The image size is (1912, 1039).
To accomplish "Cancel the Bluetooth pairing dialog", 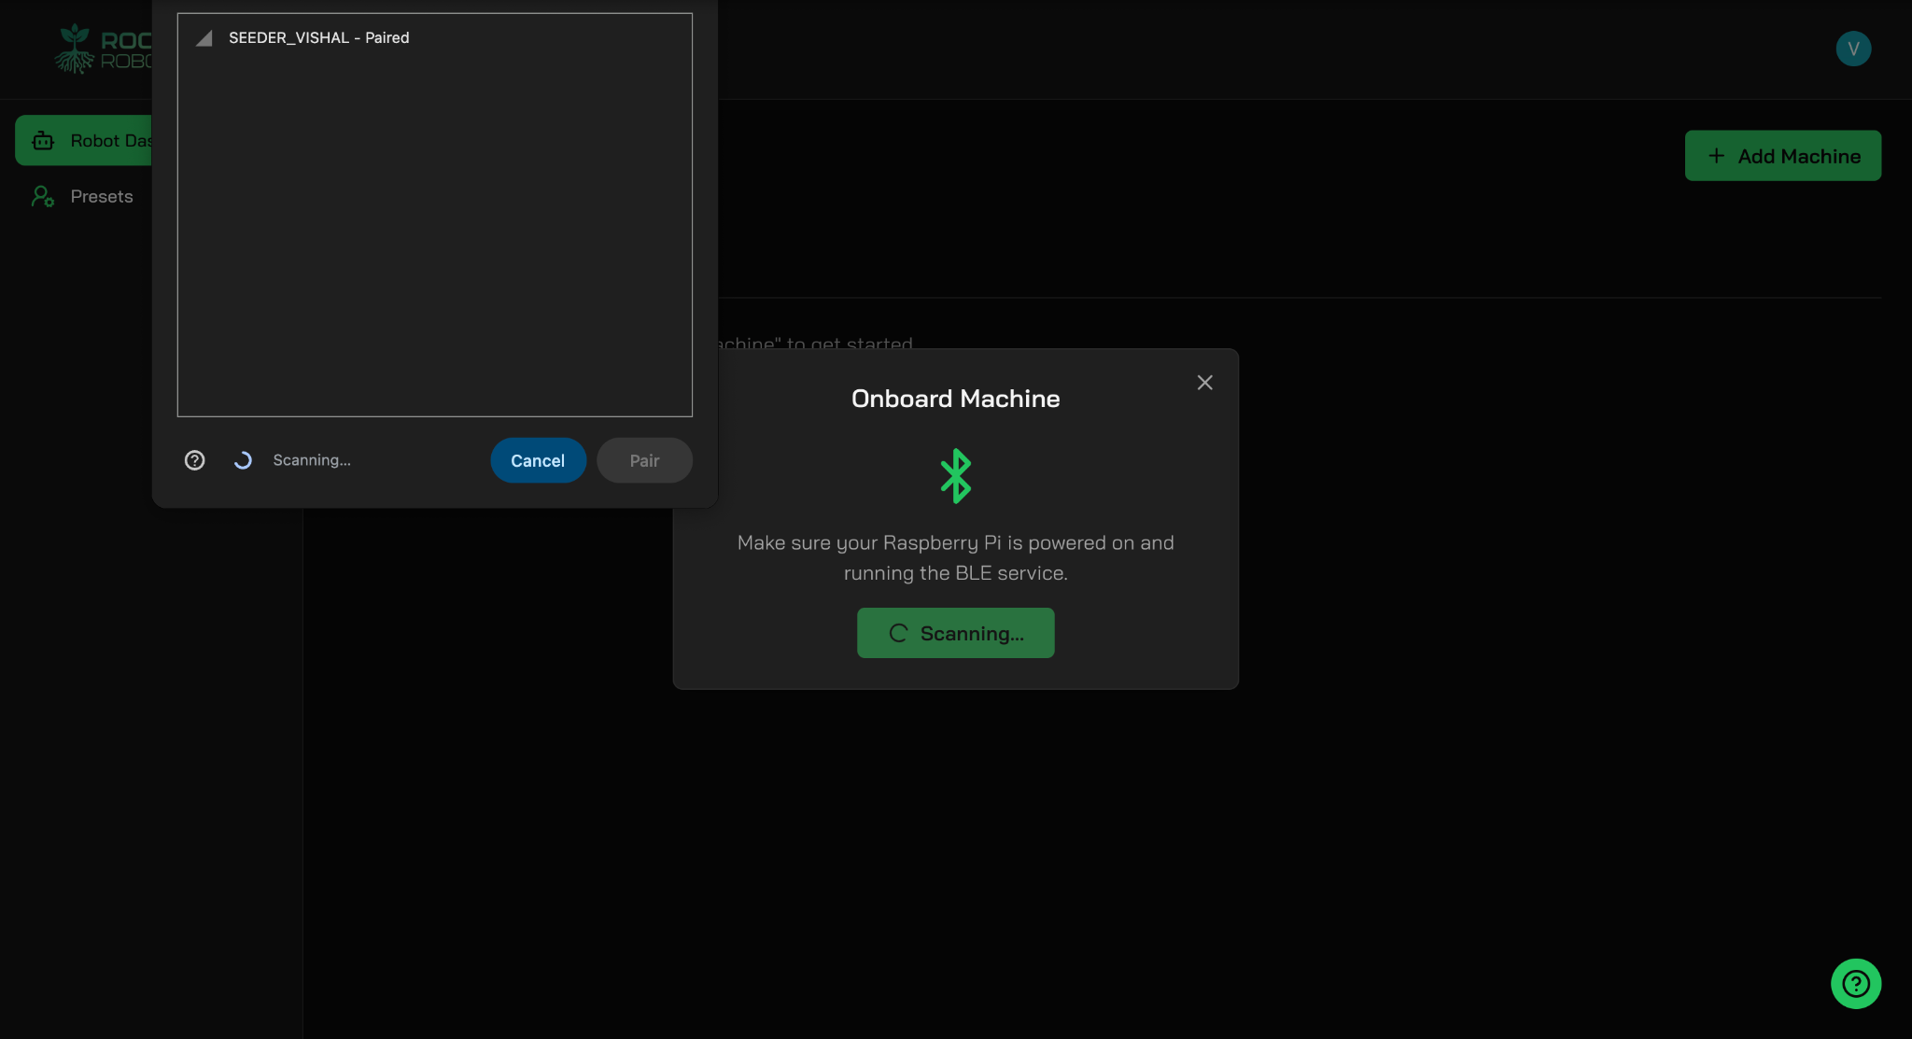I will pos(538,460).
